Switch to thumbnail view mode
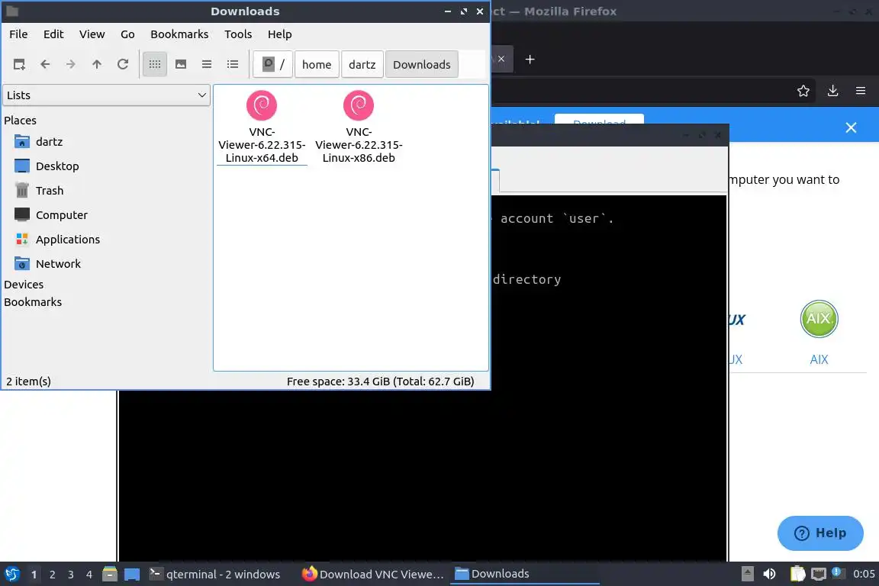 coord(181,65)
